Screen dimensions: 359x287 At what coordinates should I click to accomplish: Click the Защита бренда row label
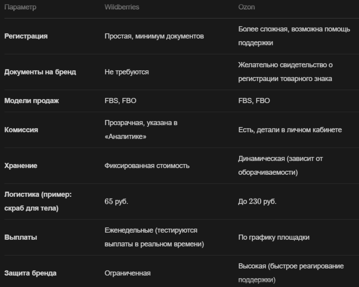pyautogui.click(x=30, y=273)
